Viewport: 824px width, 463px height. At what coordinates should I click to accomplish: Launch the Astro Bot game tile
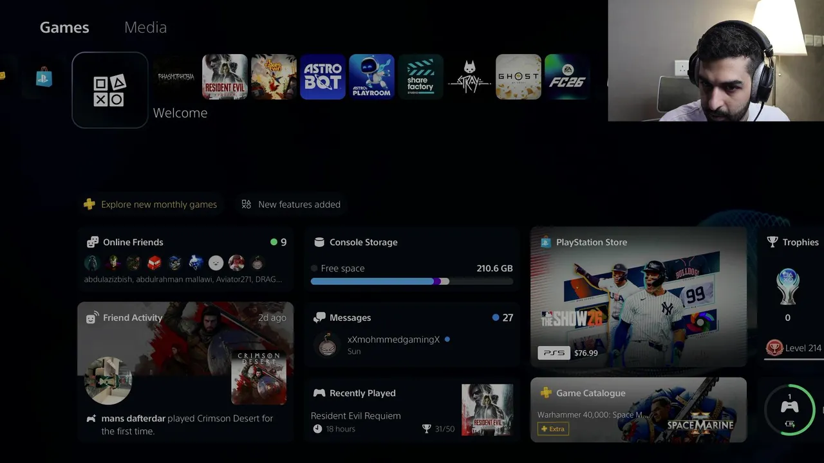click(323, 77)
